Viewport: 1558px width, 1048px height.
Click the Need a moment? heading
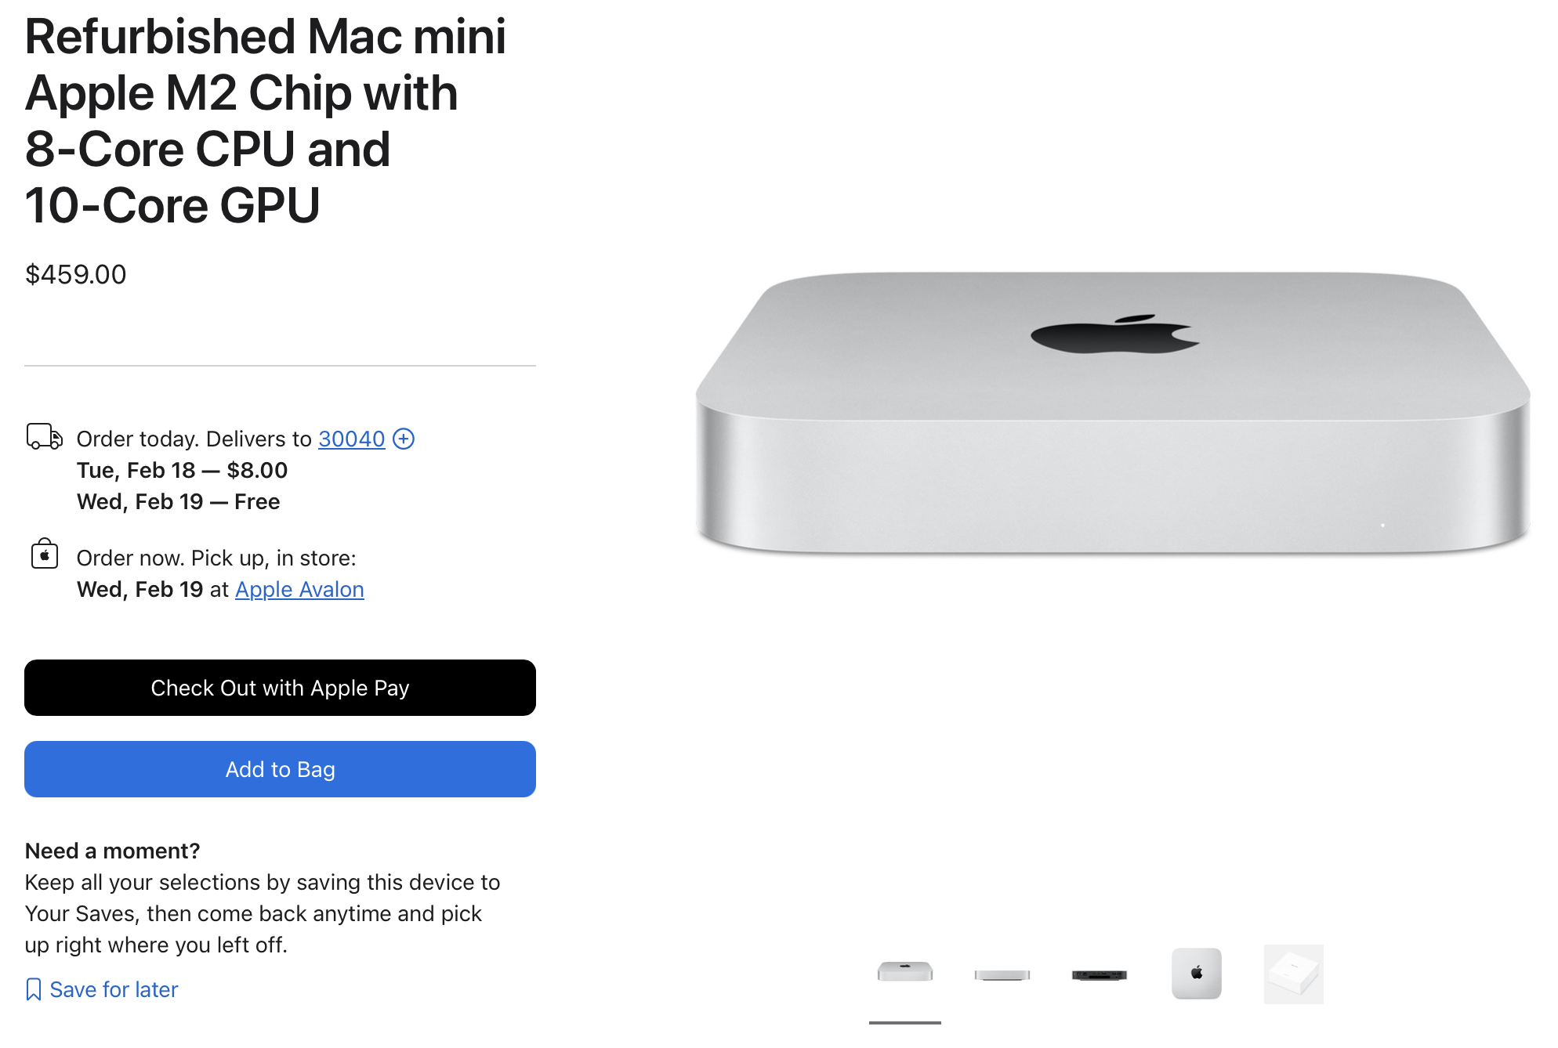click(x=112, y=851)
